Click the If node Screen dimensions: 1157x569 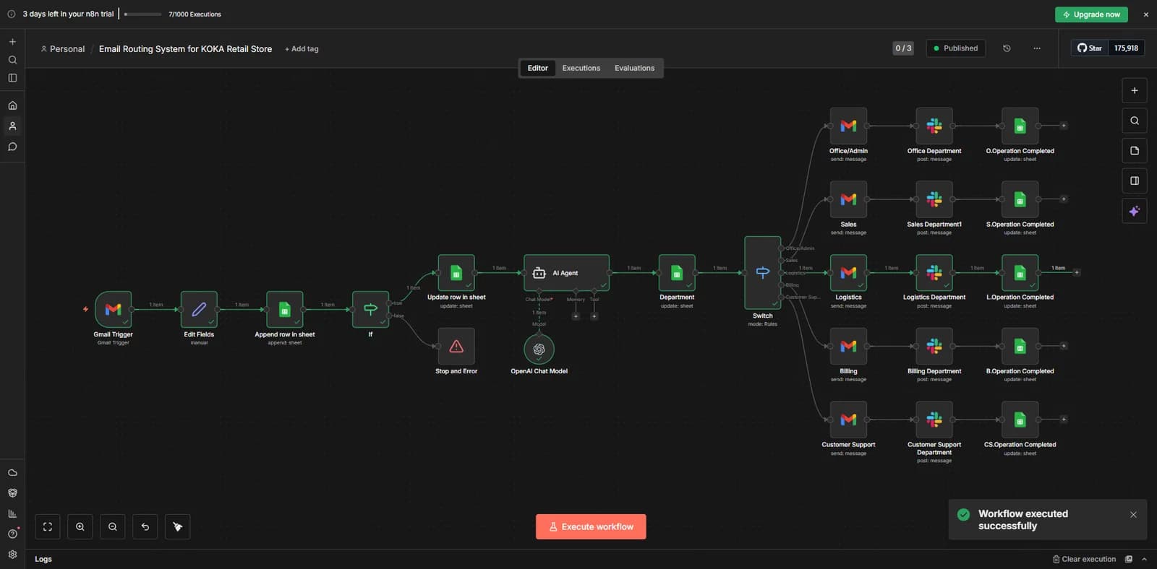(x=370, y=309)
